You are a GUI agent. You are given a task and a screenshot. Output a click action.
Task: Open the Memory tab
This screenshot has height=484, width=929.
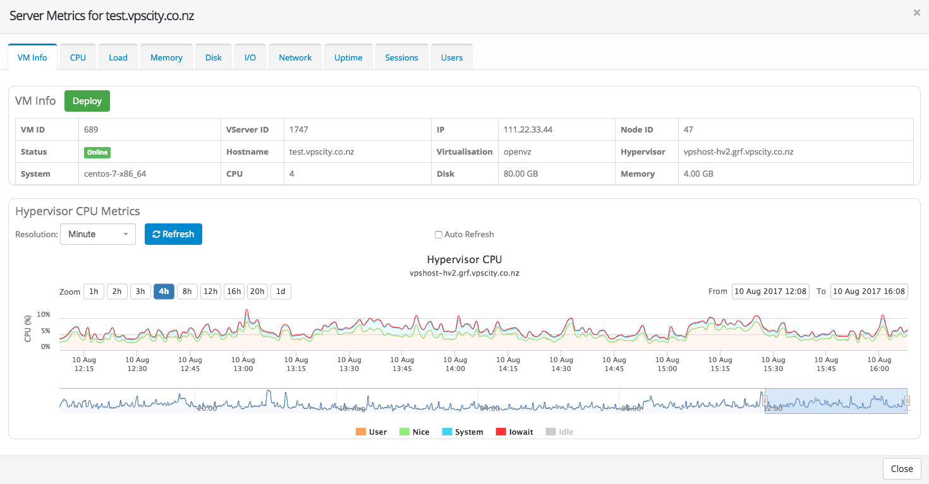(x=166, y=57)
